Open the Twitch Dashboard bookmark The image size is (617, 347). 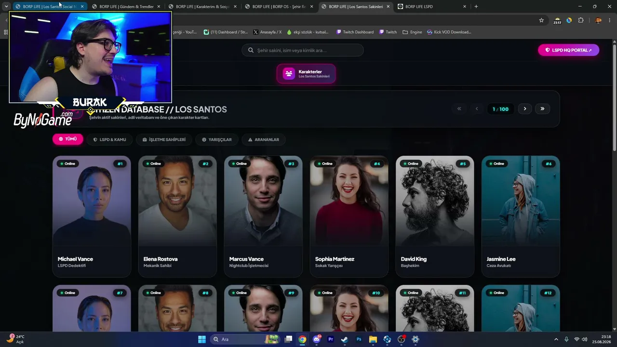[x=355, y=32]
